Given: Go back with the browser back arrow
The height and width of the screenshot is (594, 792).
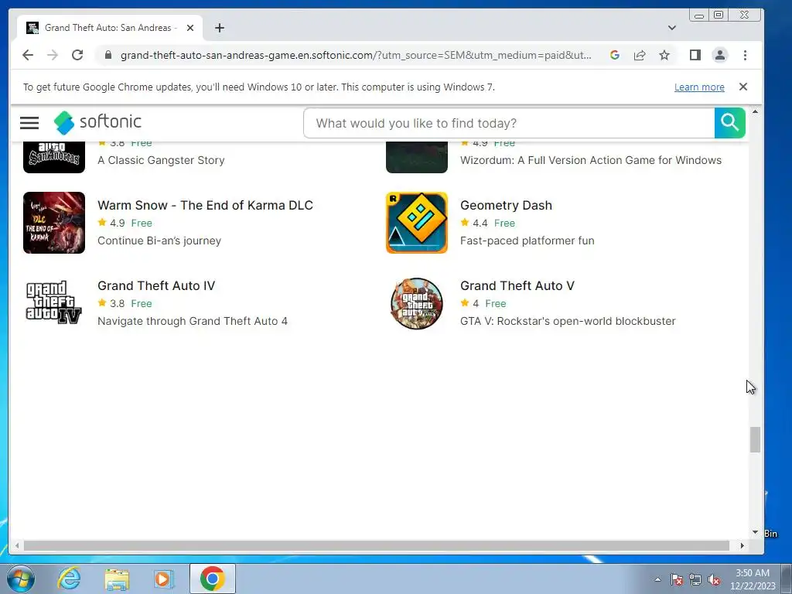Looking at the screenshot, I should coord(28,55).
